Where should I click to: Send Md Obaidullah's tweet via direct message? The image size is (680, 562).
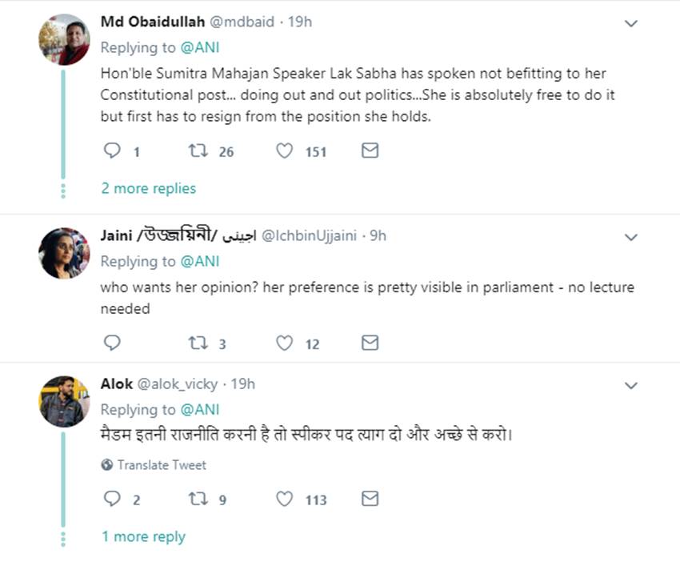tap(370, 151)
